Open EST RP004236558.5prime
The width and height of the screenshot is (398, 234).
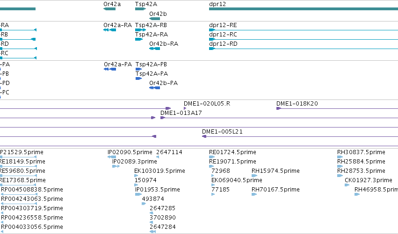(2, 223)
